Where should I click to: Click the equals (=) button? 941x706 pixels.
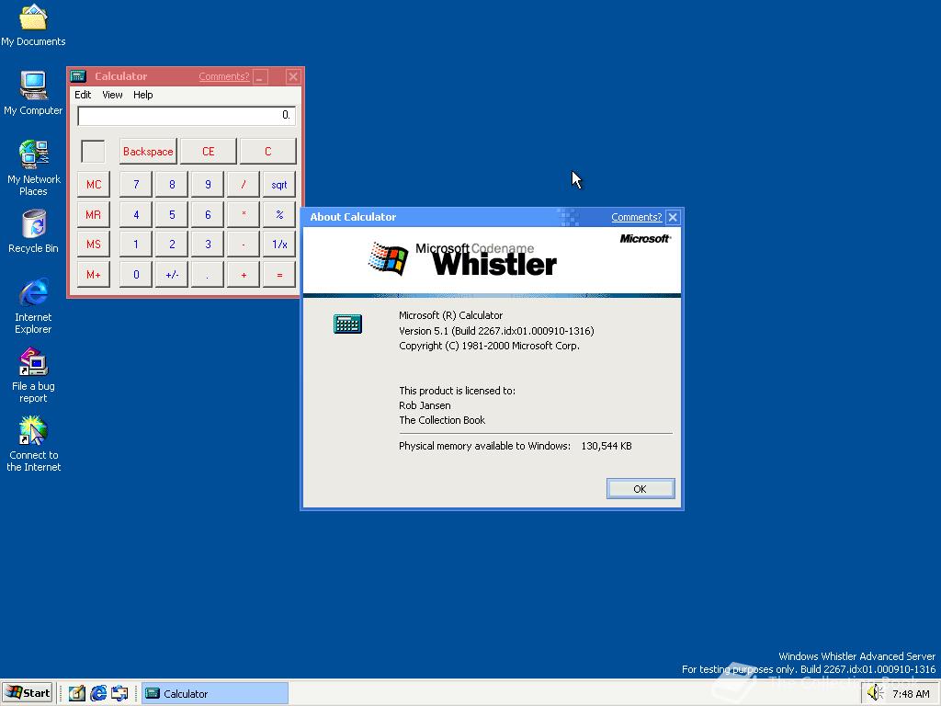279,275
